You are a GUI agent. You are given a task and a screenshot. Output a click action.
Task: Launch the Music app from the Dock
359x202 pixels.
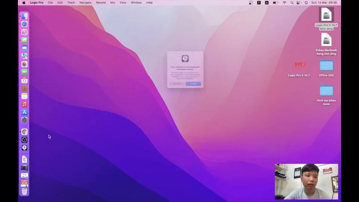(x=25, y=104)
